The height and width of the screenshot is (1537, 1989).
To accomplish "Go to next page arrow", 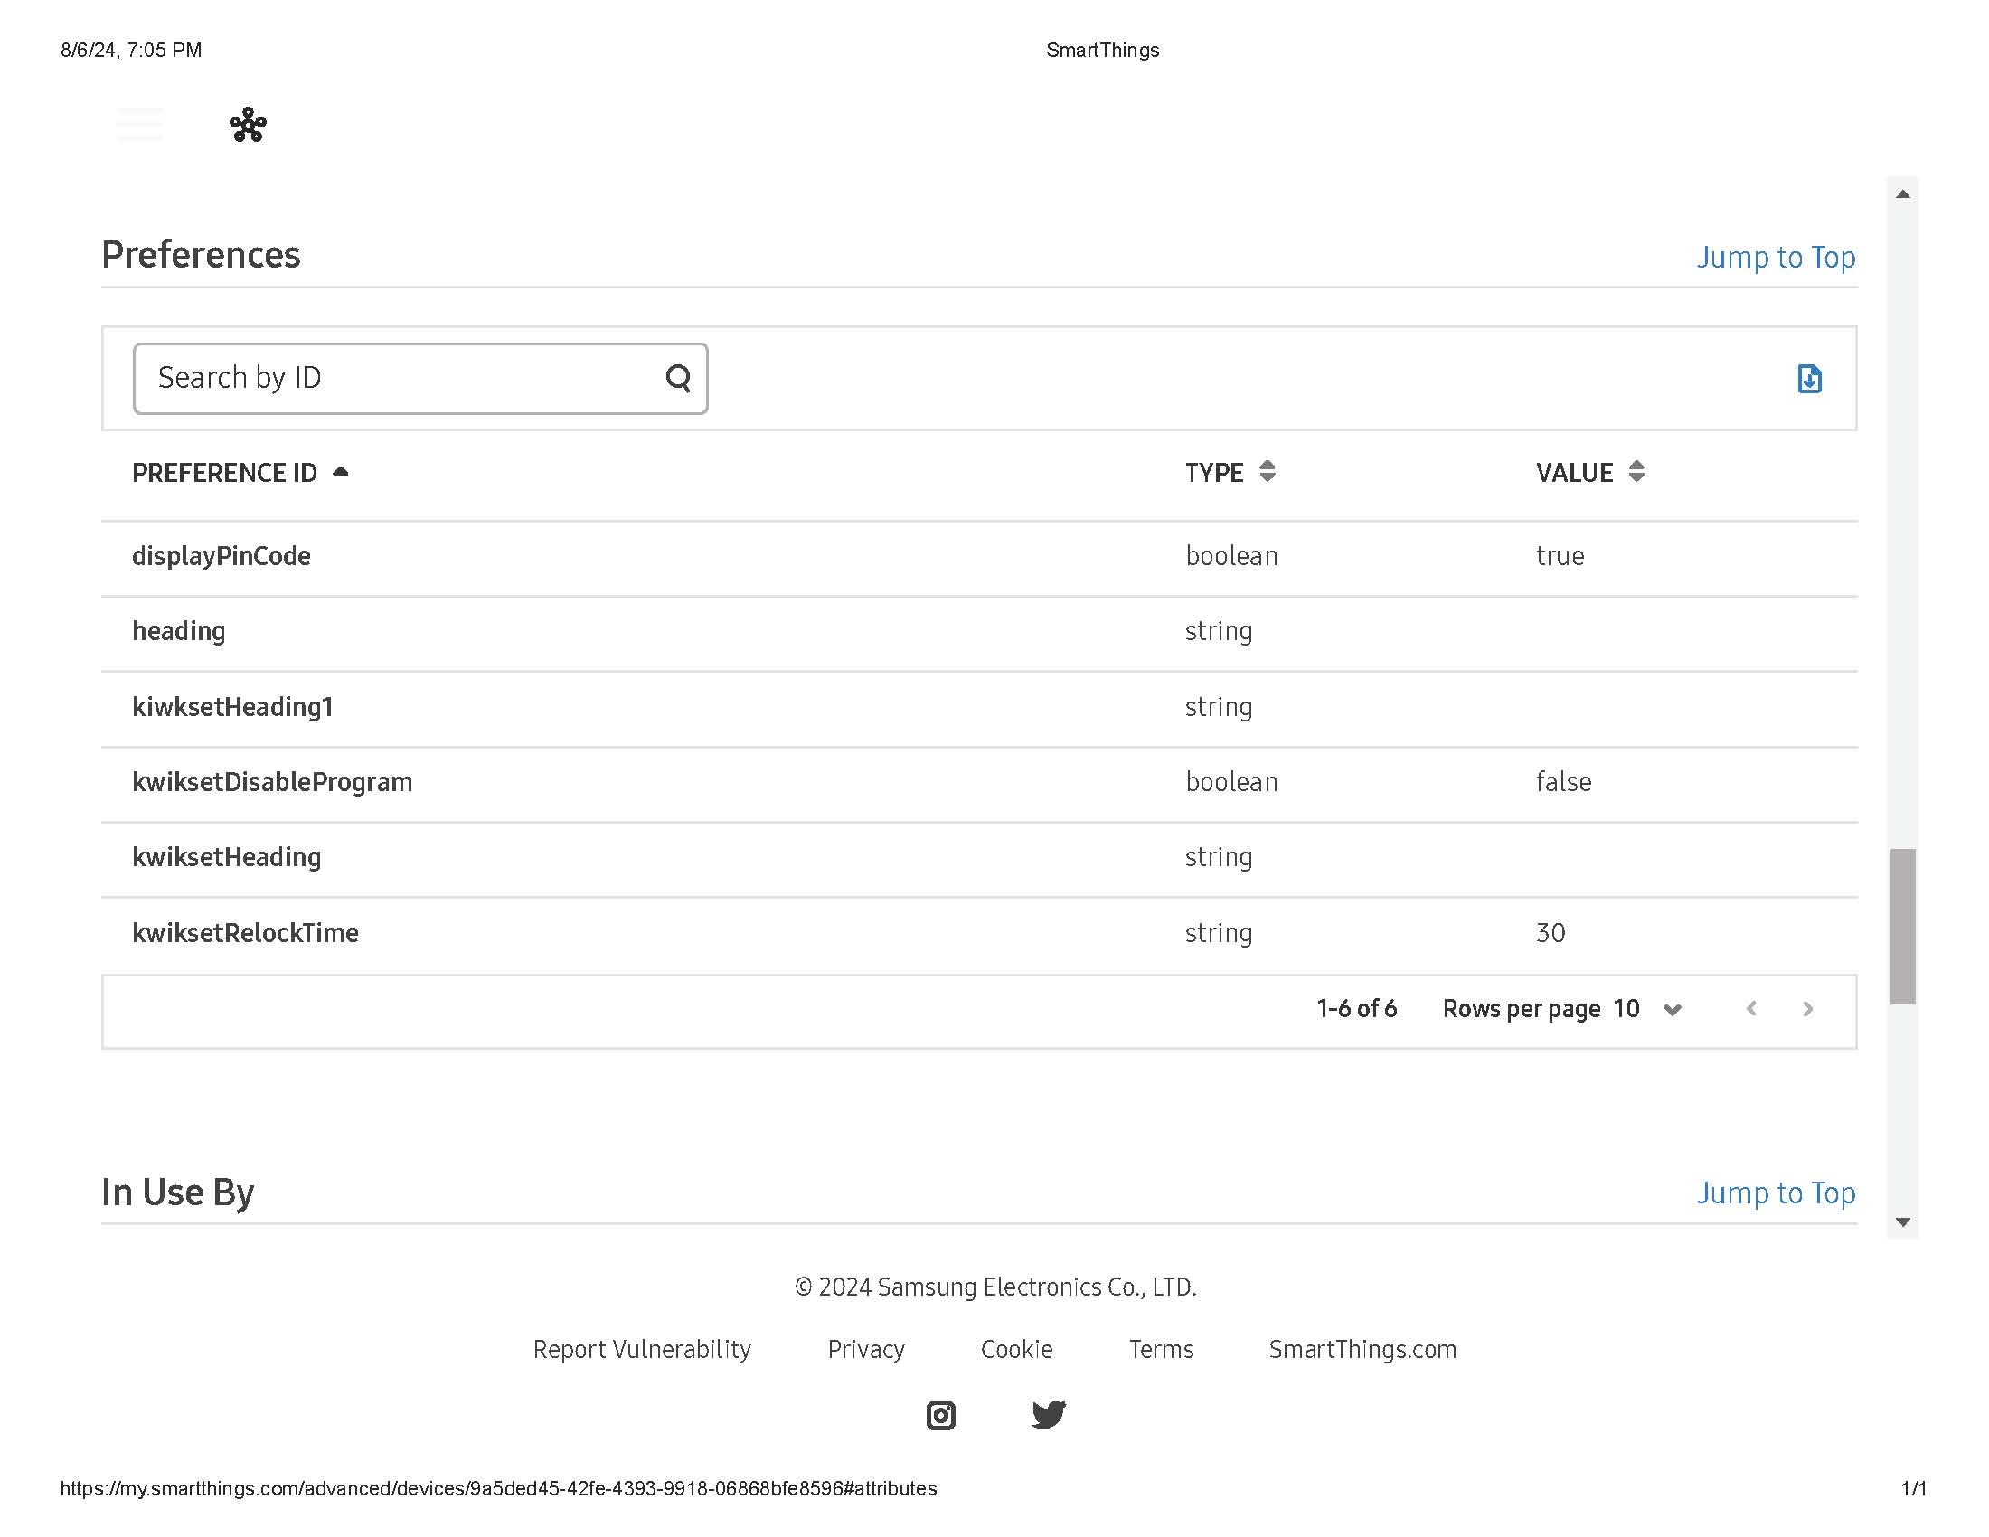I will (x=1808, y=1009).
